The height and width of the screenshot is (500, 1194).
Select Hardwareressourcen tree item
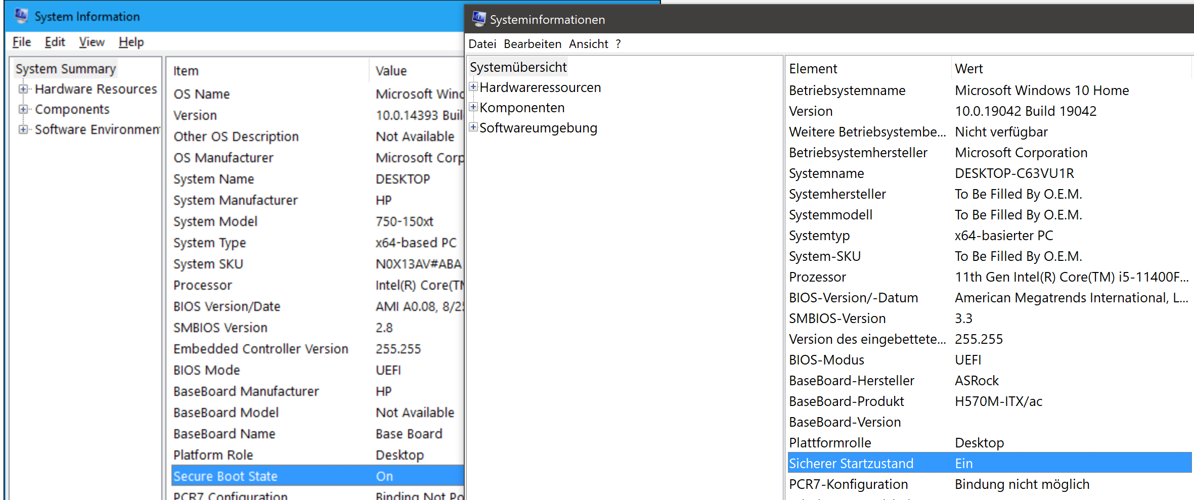pos(540,87)
